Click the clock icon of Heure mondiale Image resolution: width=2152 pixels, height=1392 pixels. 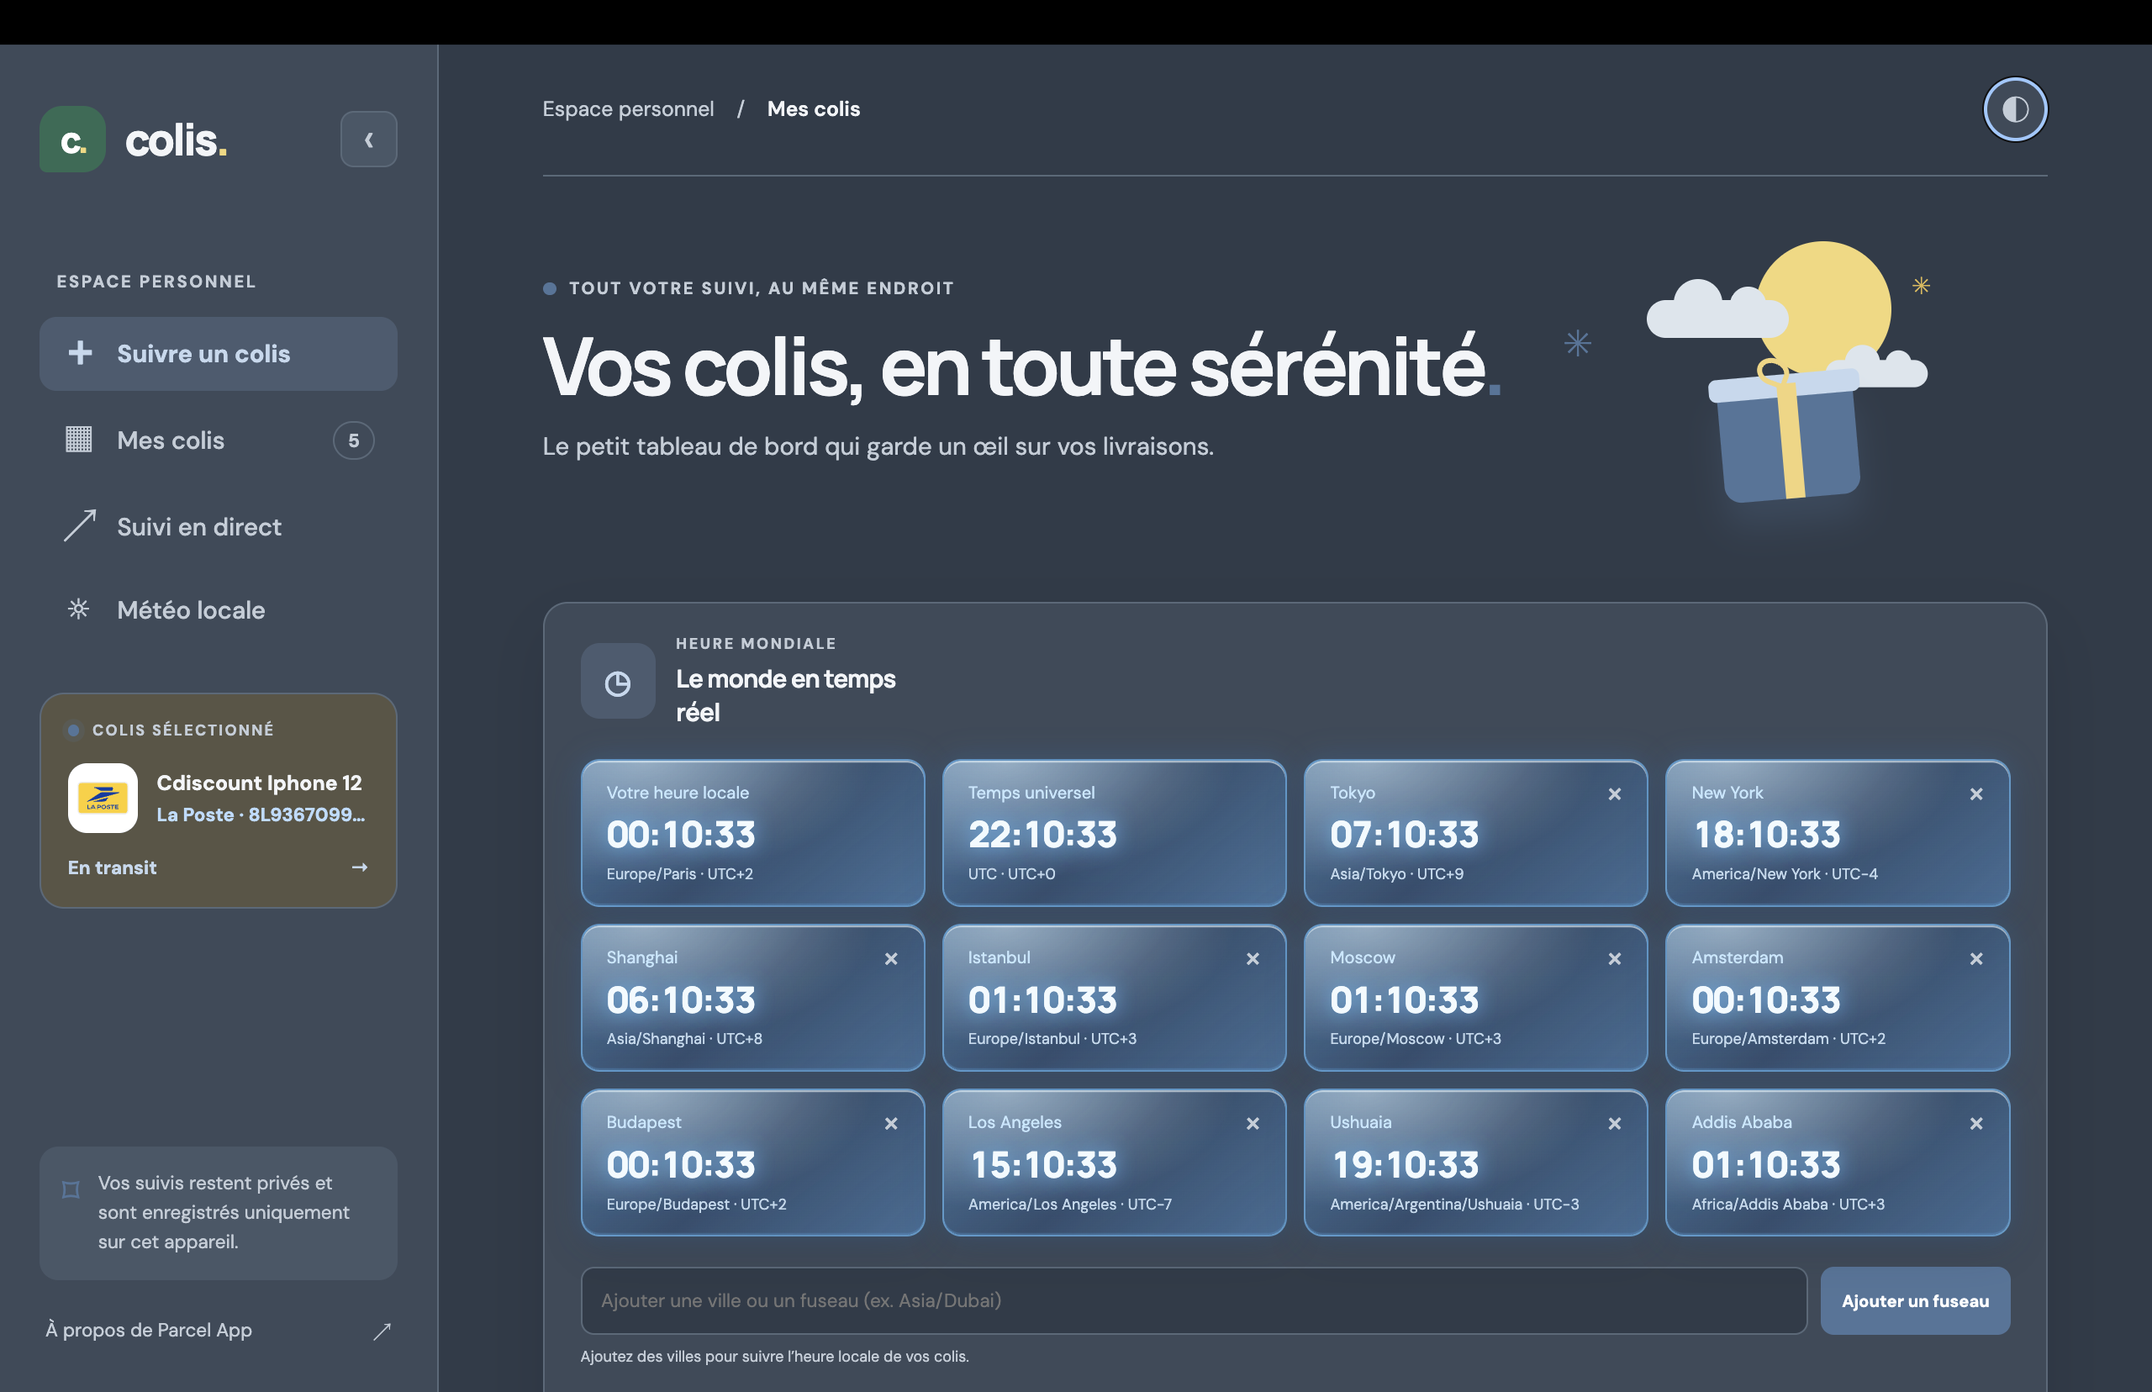tap(618, 682)
